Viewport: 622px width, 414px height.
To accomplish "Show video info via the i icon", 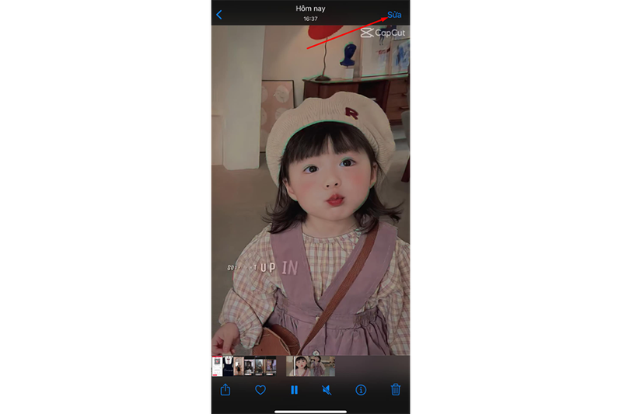I will [361, 390].
